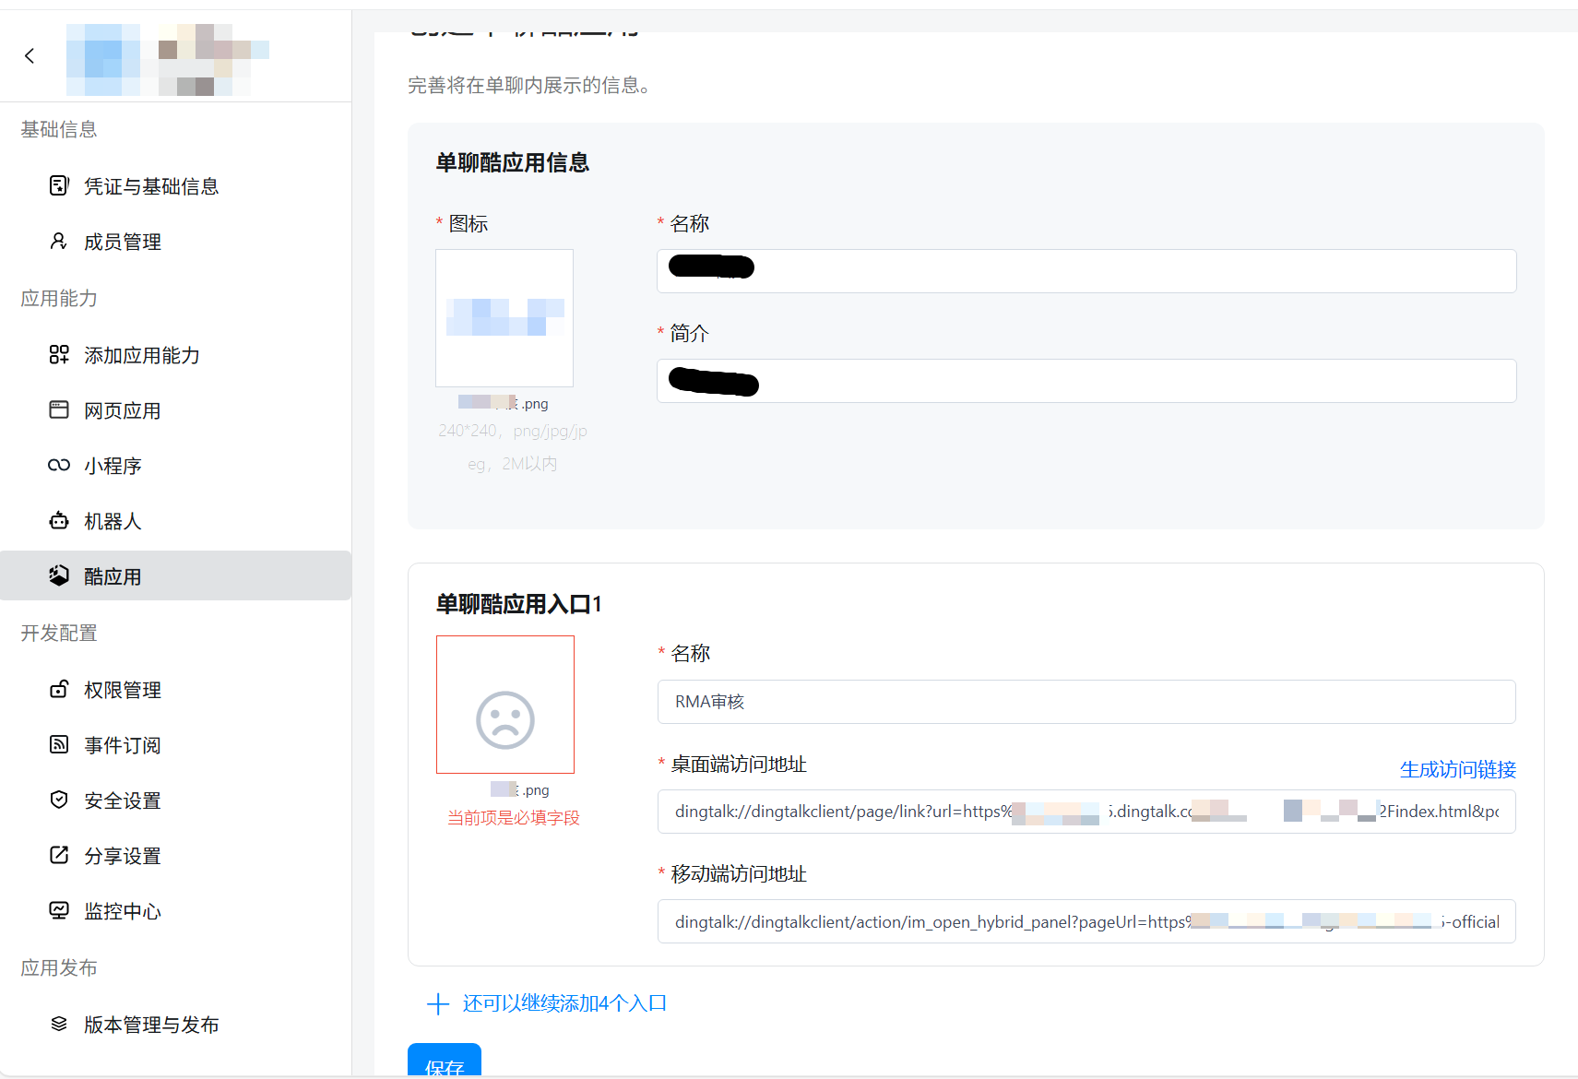The image size is (1578, 1079).
Task: Click the plus icon to add entry
Action: (438, 1003)
